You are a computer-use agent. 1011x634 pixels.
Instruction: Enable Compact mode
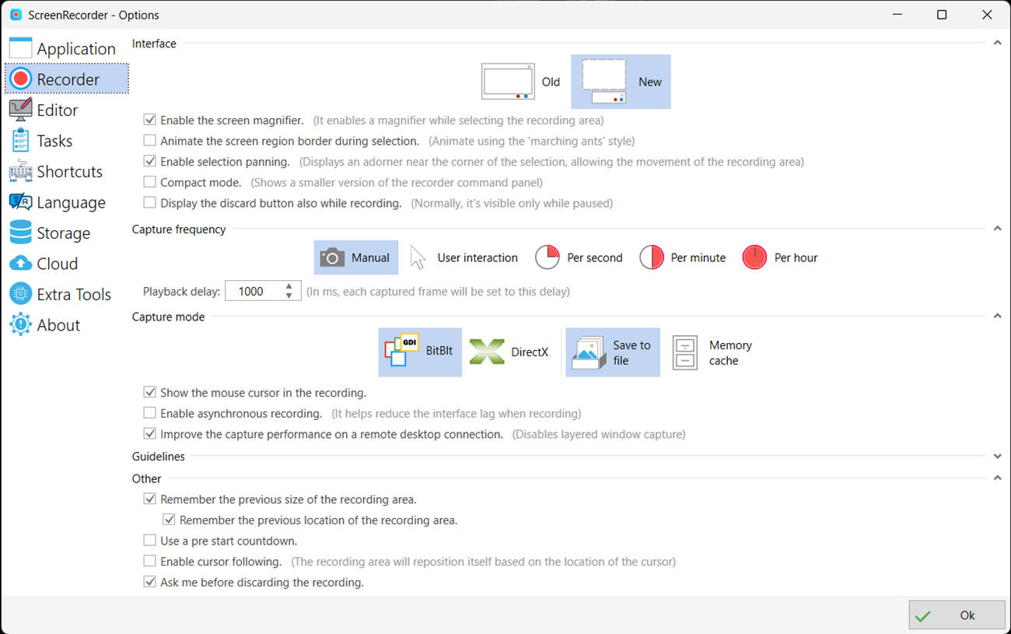pos(149,181)
